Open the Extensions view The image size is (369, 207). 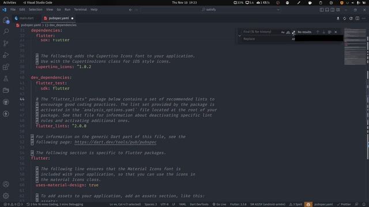coord(6,67)
